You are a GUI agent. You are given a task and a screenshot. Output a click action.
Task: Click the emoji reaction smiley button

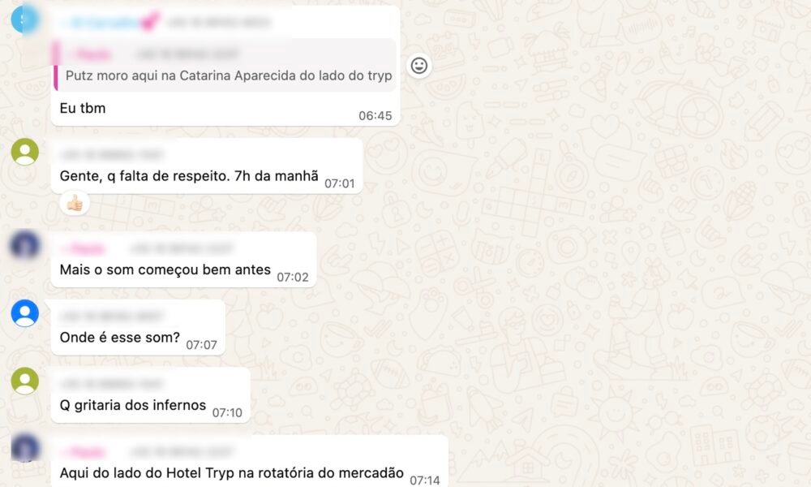419,66
